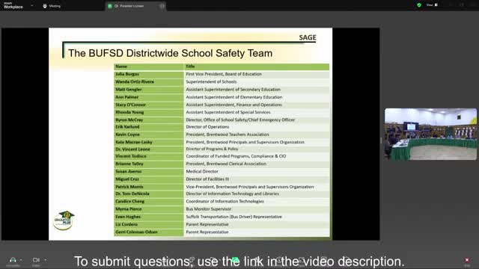
Task: Click the name 'Byron McCray'
Action: [x=129, y=120]
